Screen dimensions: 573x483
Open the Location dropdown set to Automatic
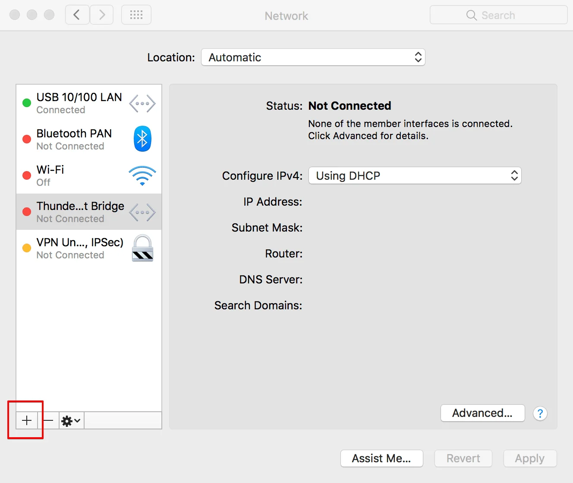click(x=313, y=57)
